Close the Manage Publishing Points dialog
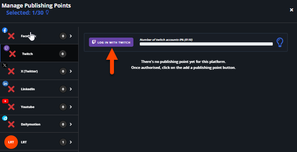Image resolution: width=297 pixels, height=152 pixels. click(291, 10)
